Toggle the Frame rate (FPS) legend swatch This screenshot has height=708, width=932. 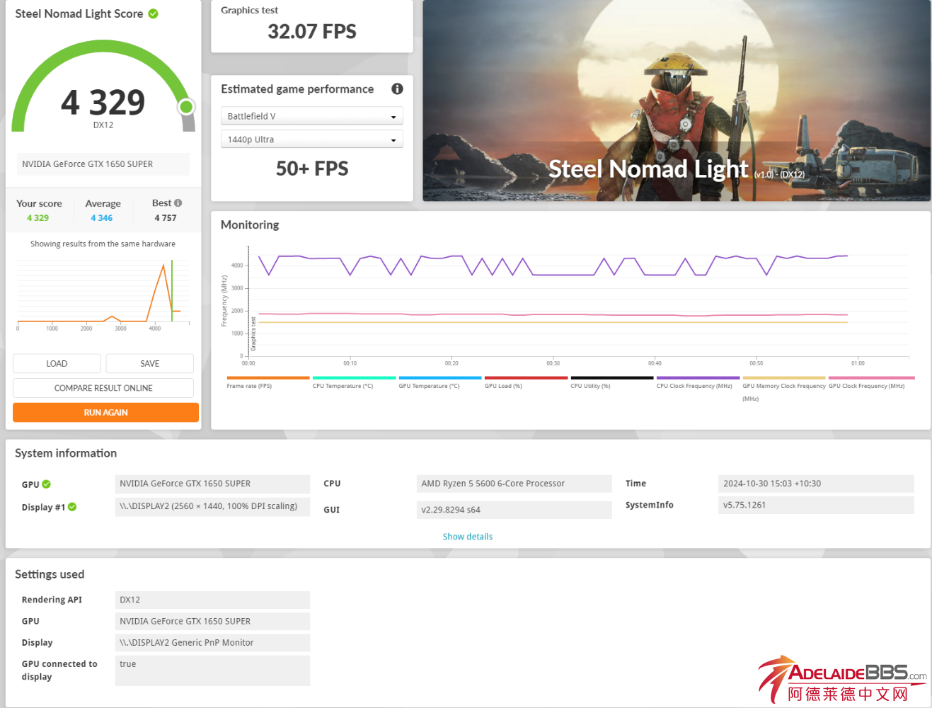(268, 378)
